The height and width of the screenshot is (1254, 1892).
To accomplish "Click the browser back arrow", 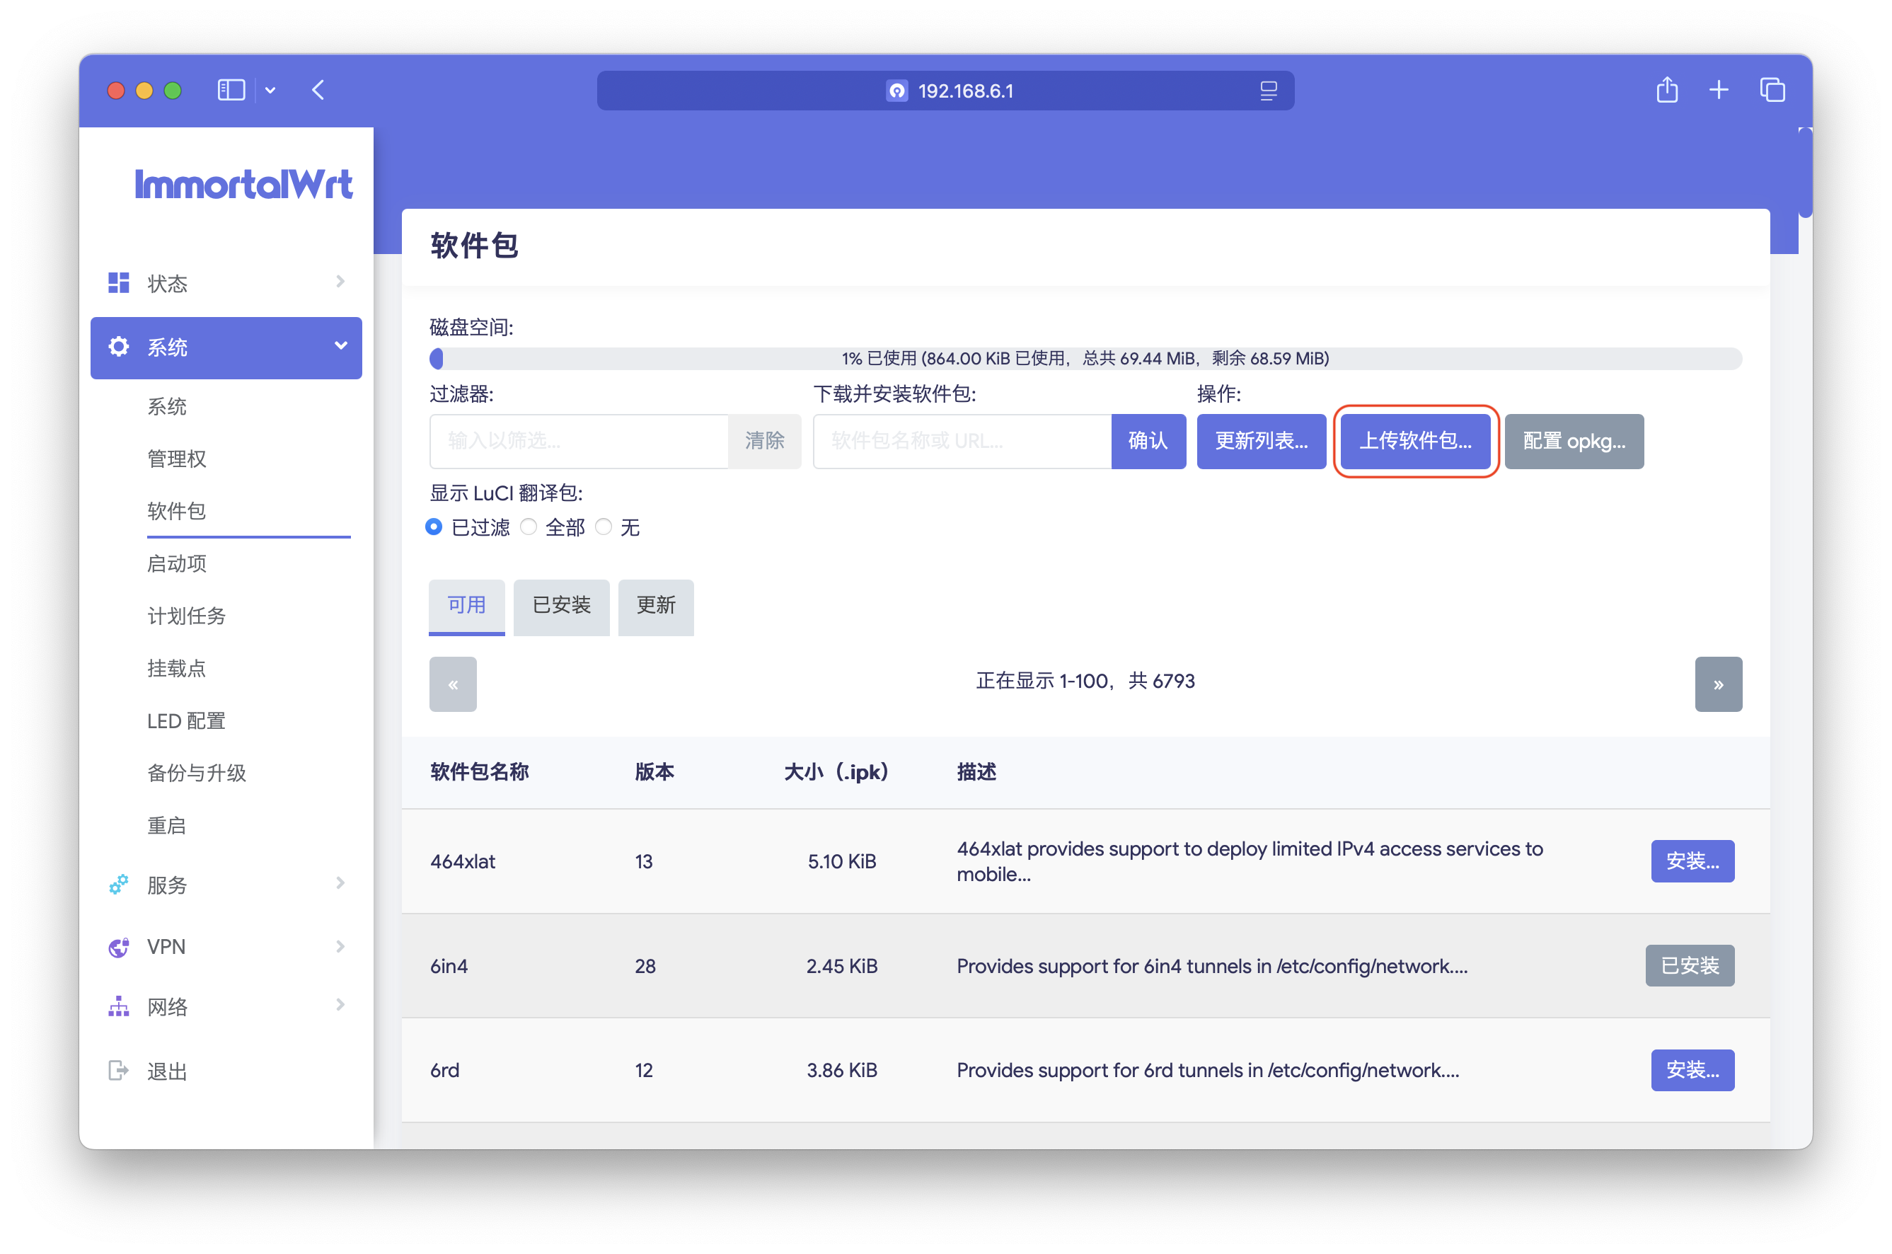I will 318,91.
